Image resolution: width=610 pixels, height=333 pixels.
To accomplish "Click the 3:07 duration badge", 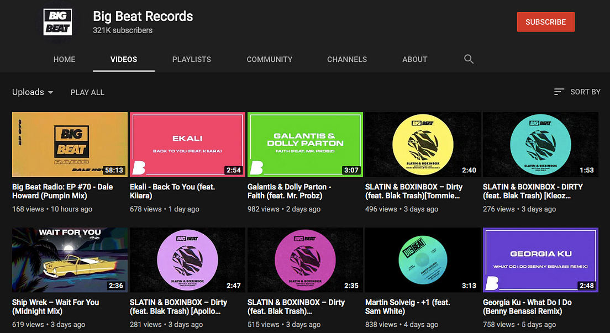I will click(351, 170).
